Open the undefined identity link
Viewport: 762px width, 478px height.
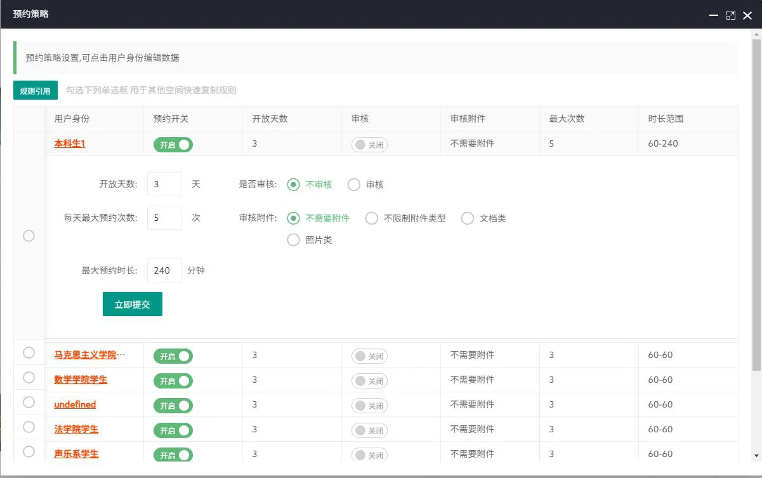point(75,404)
